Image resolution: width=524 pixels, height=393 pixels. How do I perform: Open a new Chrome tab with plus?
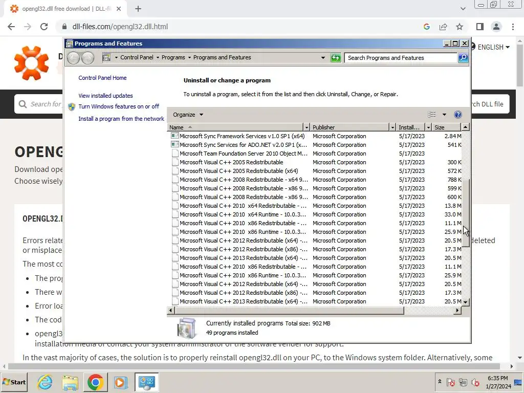point(138,9)
